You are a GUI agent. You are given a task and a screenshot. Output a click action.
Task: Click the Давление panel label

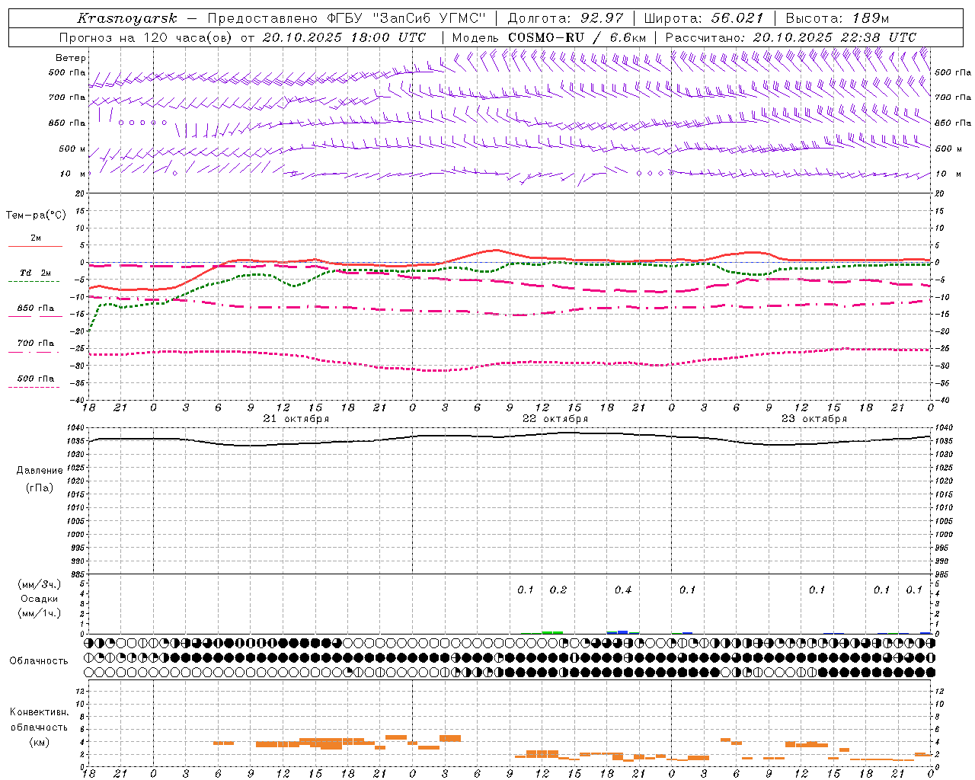pos(40,471)
